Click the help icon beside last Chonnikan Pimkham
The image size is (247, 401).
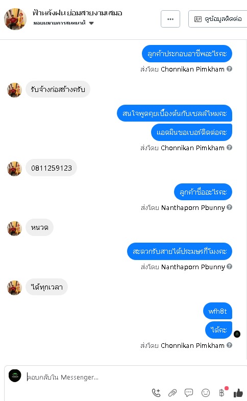(229, 345)
